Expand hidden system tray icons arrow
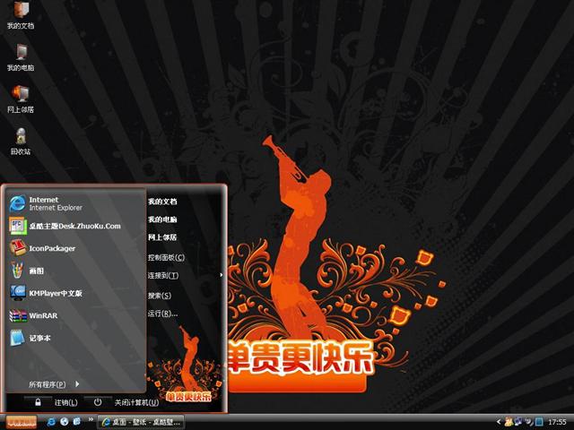 point(499,422)
